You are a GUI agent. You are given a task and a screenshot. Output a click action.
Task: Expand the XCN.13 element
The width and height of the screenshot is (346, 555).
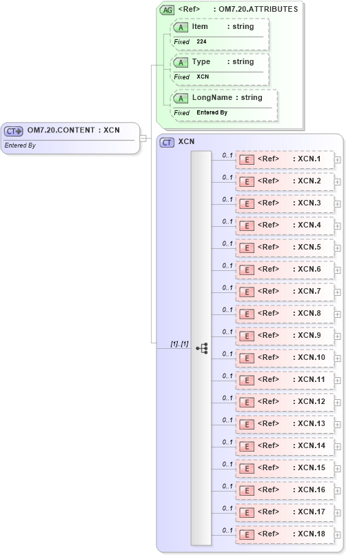coord(337,425)
